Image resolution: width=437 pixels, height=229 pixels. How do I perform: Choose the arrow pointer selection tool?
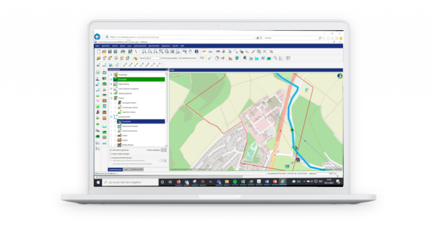[x=230, y=52]
